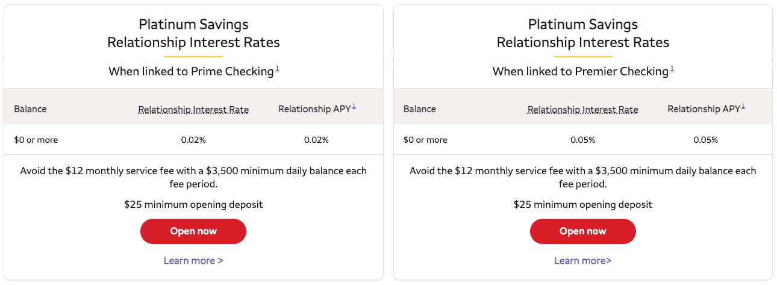This screenshot has height=285, width=777.
Task: Click Relationship Interest Rate term in Prime Checking table
Action: [193, 110]
